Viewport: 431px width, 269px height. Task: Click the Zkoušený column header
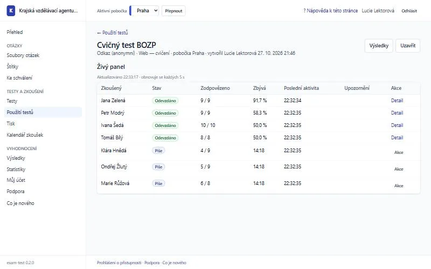[x=111, y=88]
